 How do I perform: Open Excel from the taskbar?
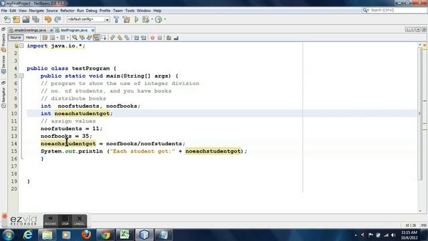[125, 235]
